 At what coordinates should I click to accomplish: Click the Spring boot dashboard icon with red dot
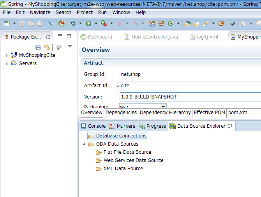(62, 23)
